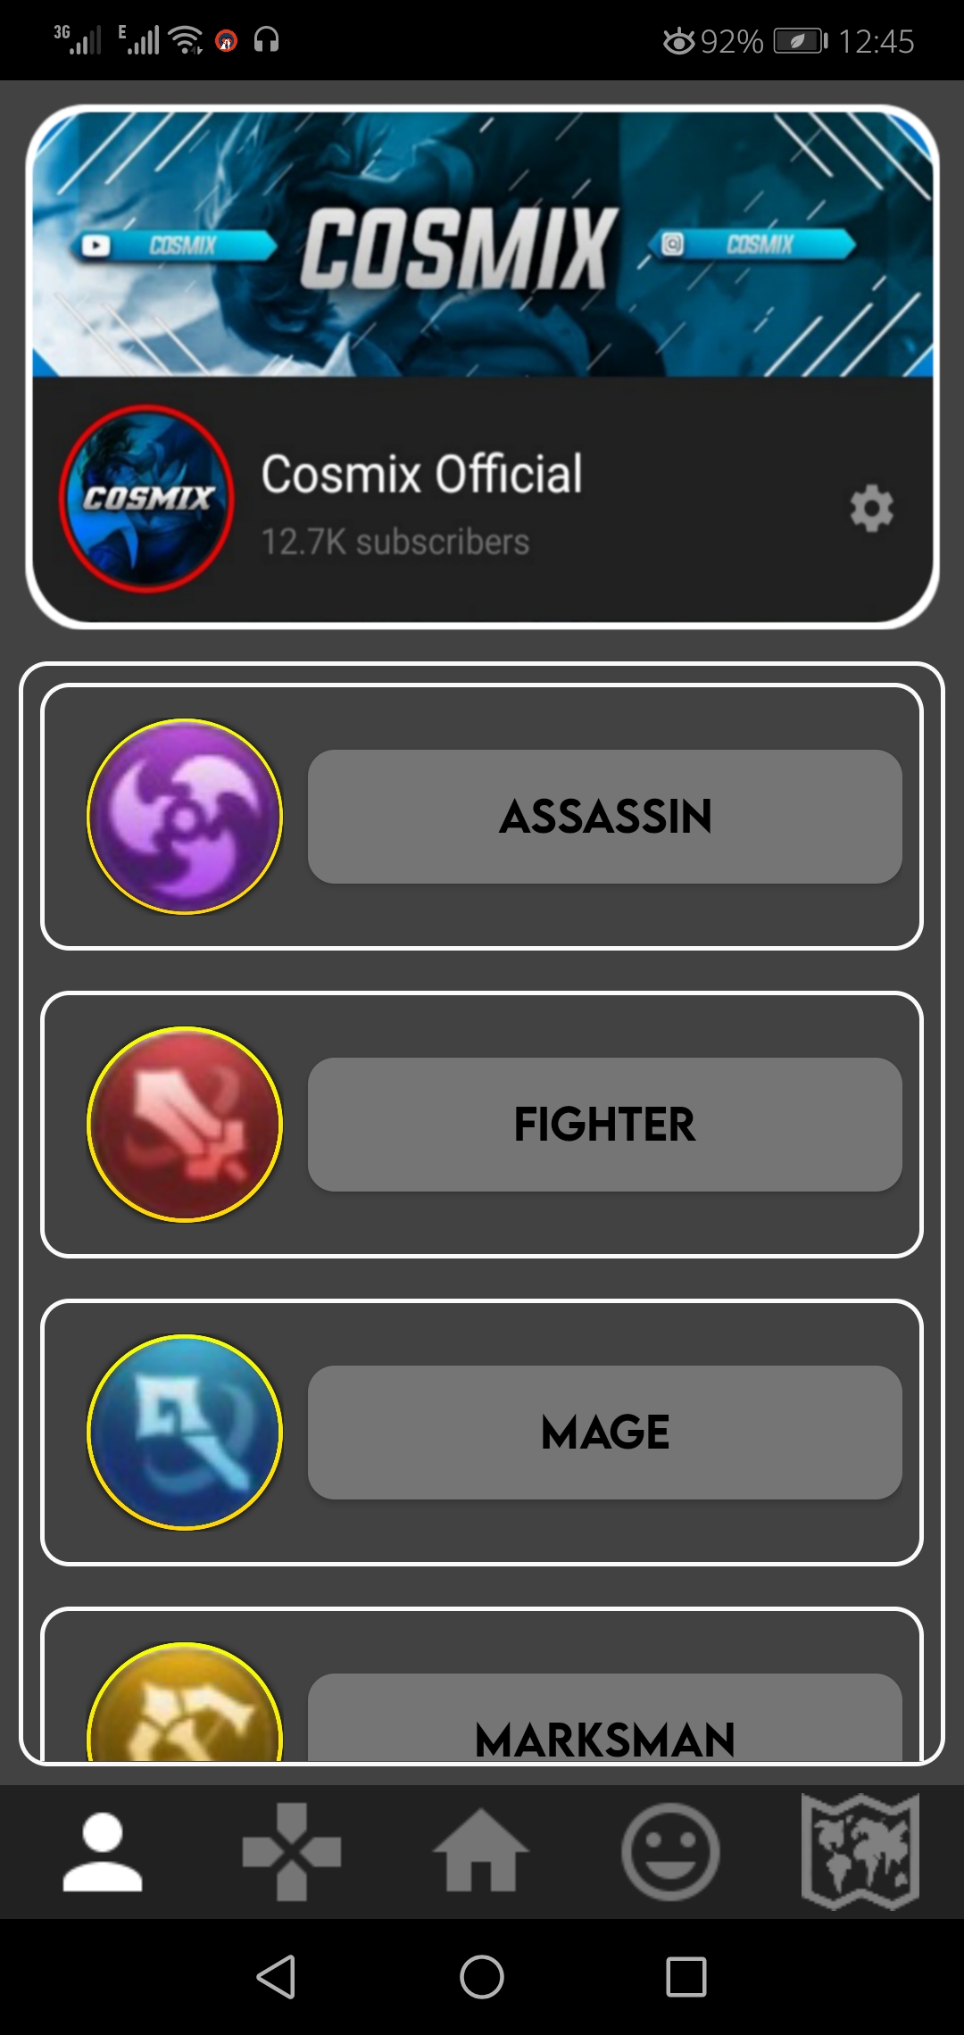This screenshot has width=964, height=2035.
Task: Tap the COSMIX channel banner image
Action: 483,244
